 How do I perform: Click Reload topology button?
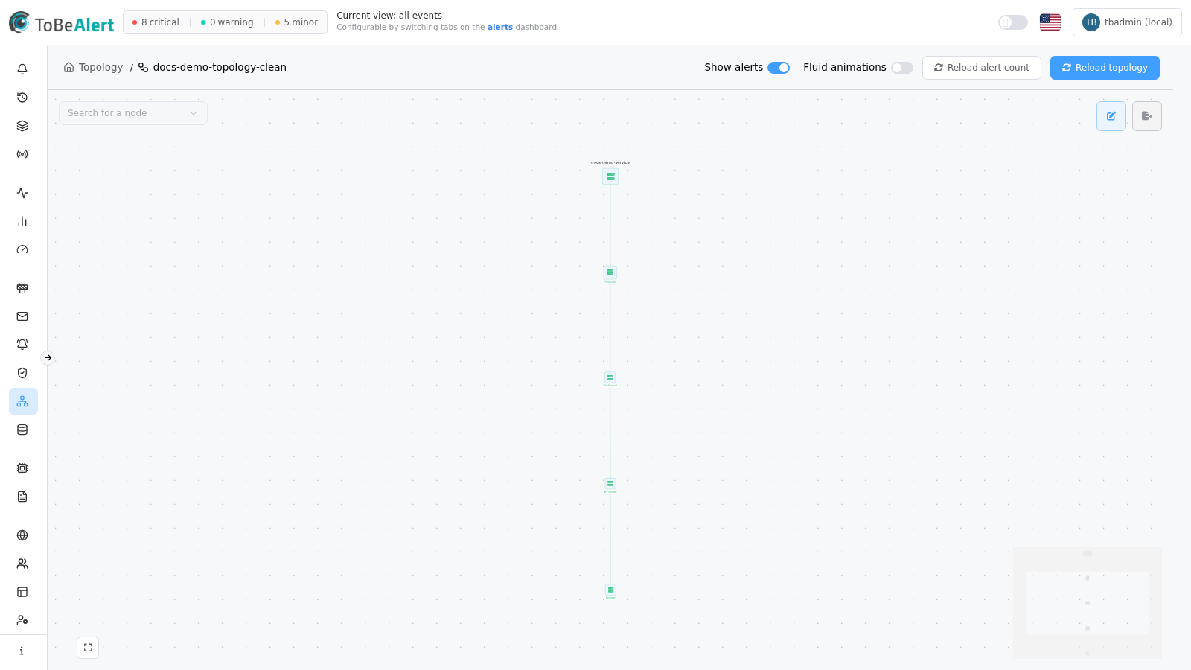[1105, 68]
